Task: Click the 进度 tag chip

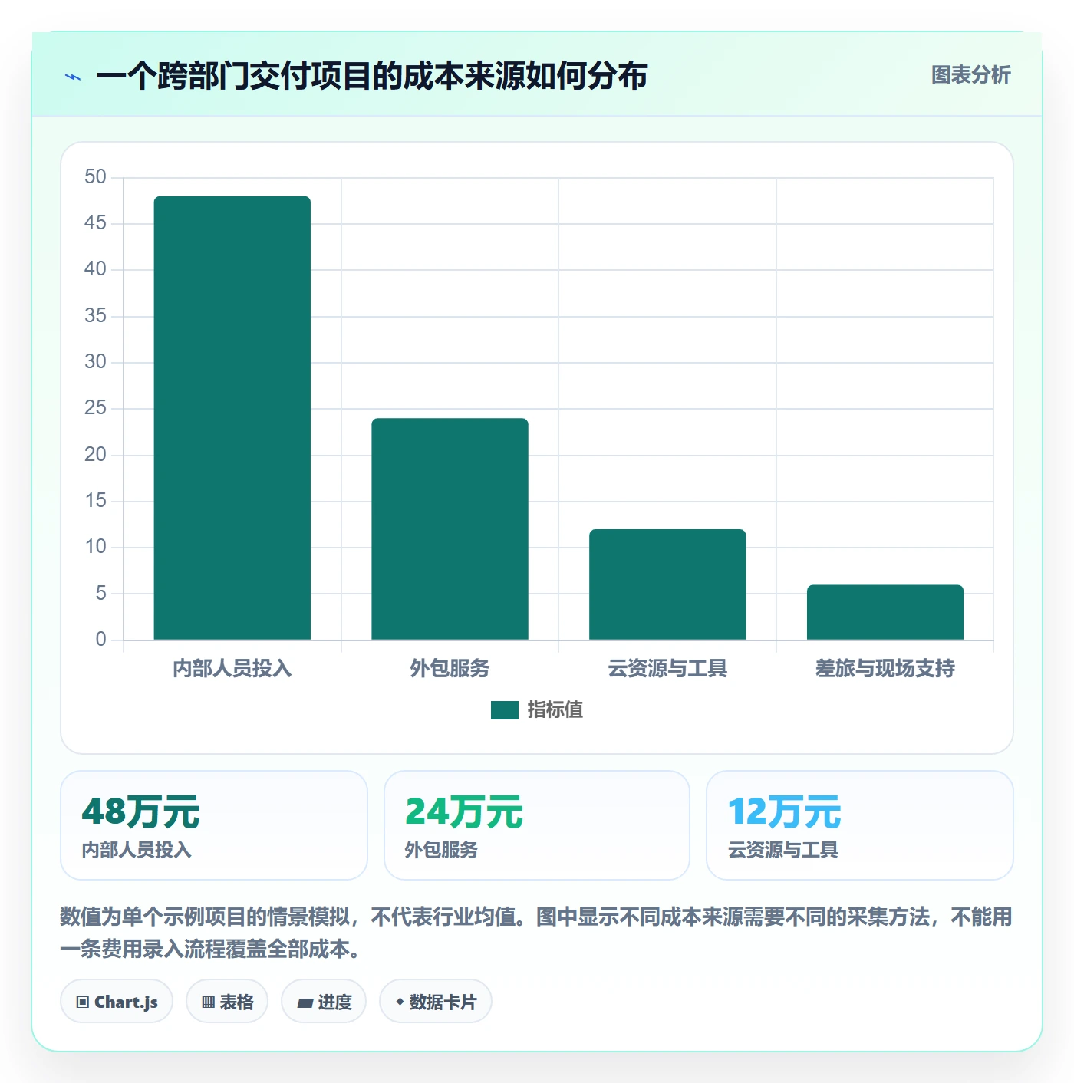Action: click(x=324, y=1001)
